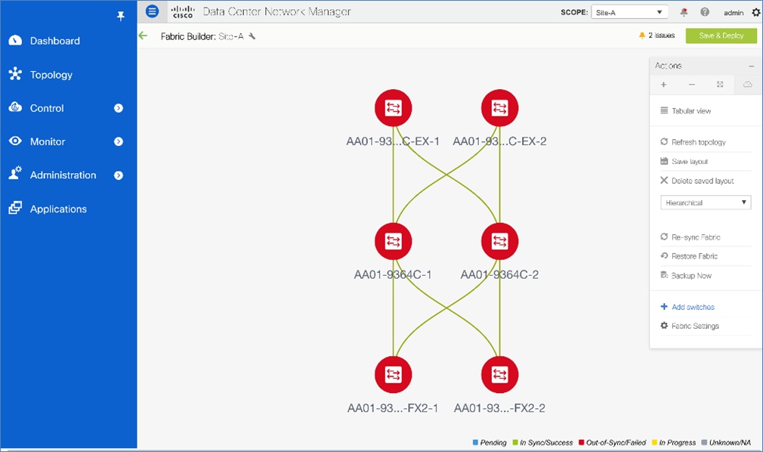Click the Save & Deploy button

721,36
